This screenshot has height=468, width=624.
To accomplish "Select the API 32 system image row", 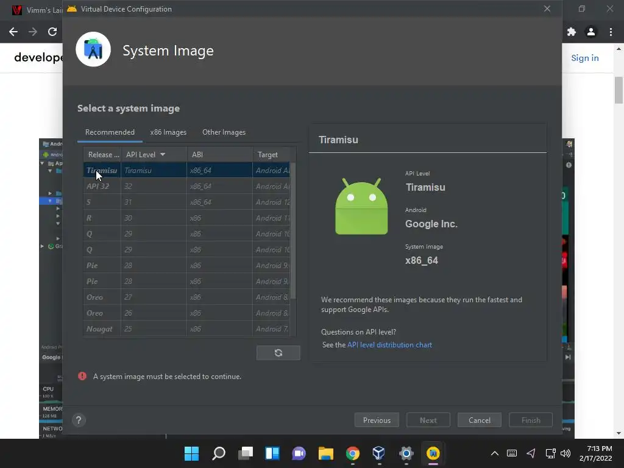I will click(186, 186).
